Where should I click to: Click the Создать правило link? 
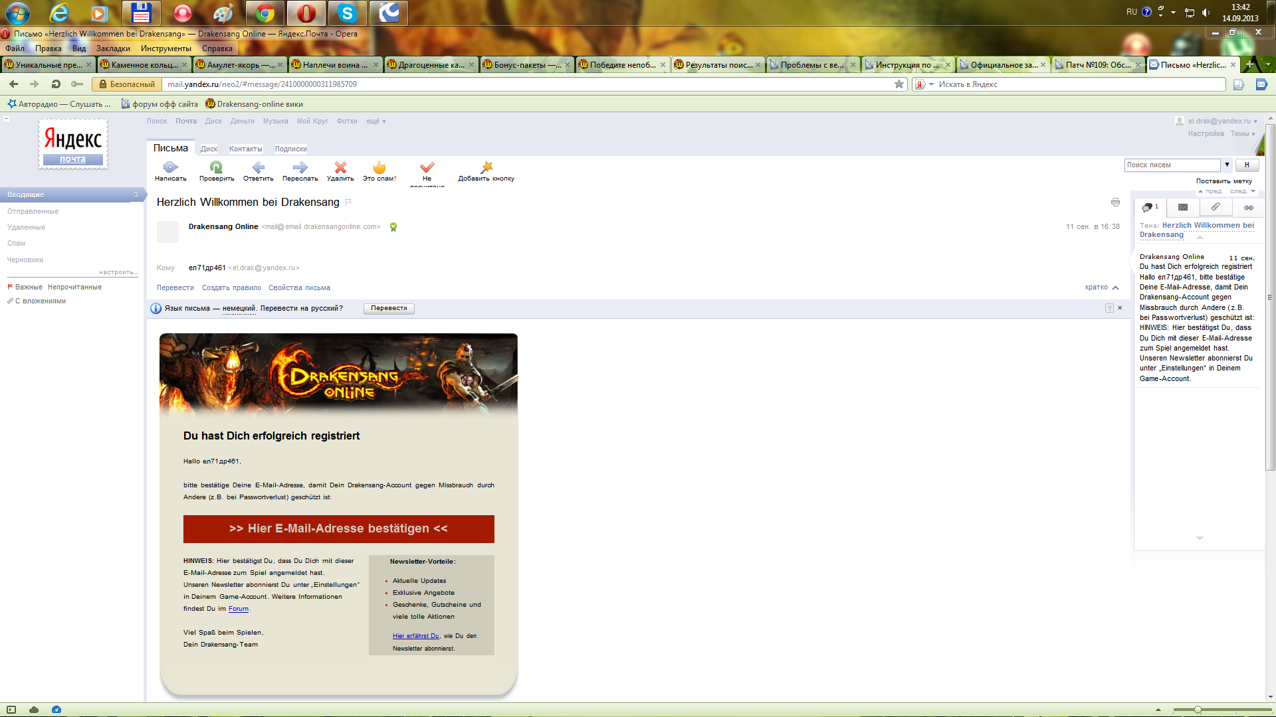coord(231,288)
